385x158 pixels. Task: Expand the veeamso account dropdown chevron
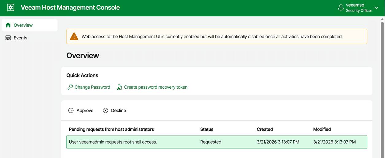(x=376, y=8)
